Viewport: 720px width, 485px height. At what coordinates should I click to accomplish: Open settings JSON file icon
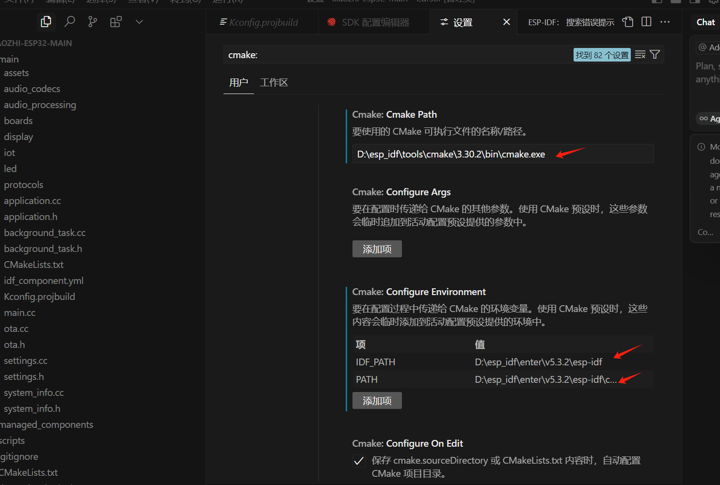click(x=628, y=22)
